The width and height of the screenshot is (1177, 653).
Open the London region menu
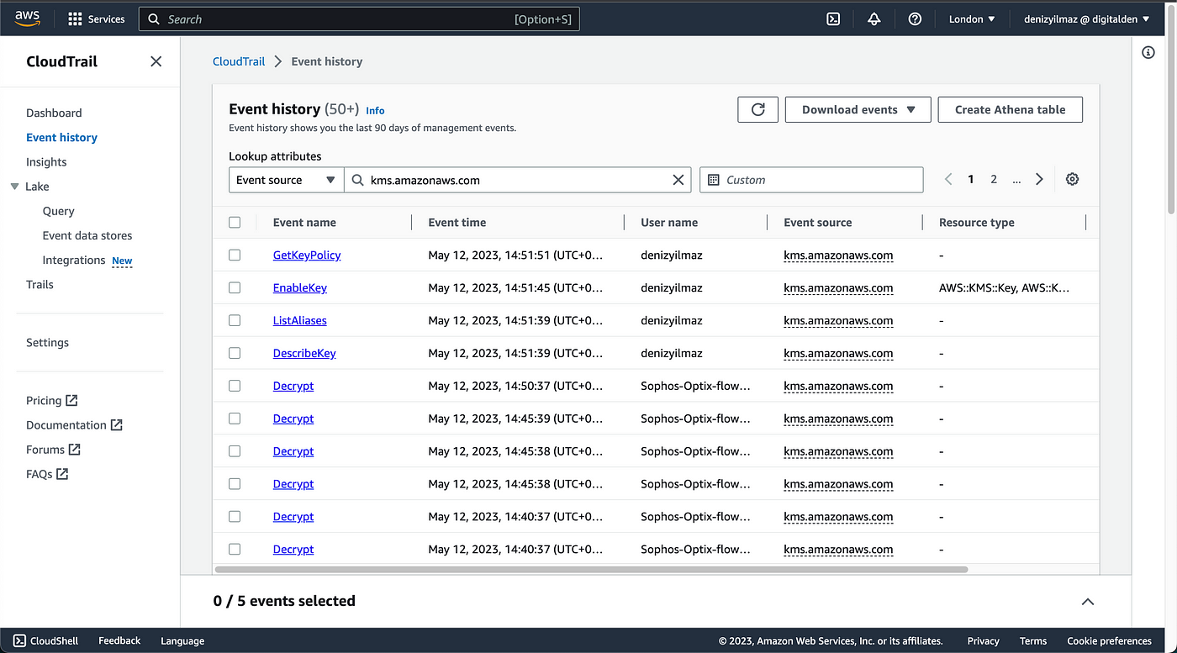(971, 18)
